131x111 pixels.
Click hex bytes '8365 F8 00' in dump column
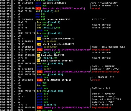pyautogui.click(x=25, y=11)
